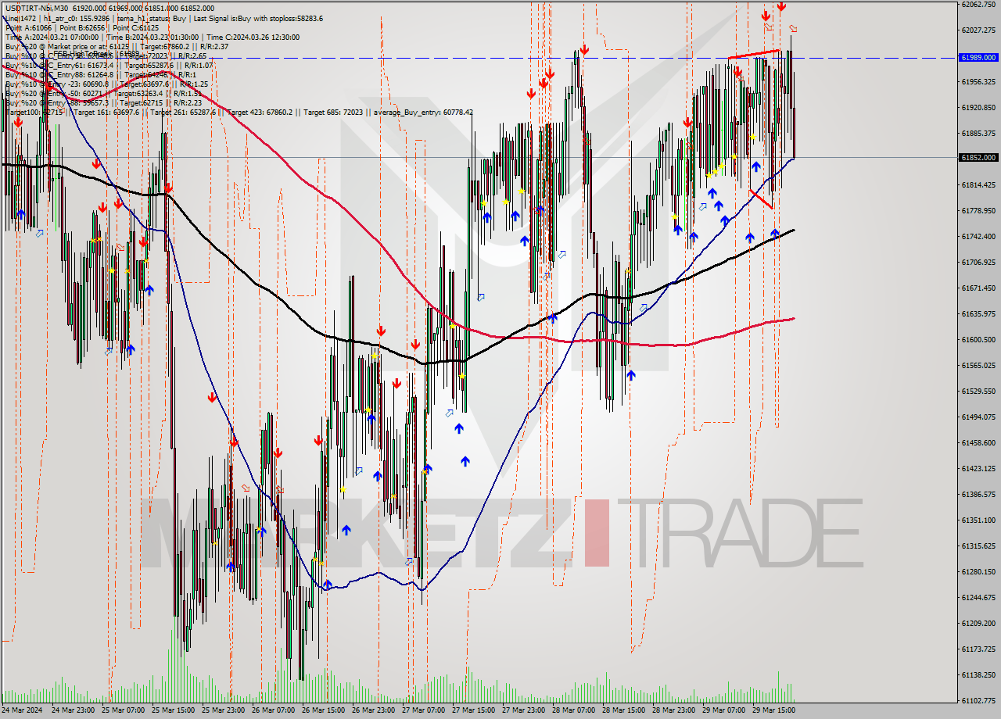Image resolution: width=1001 pixels, height=719 pixels.
Task: Click the '24 Mar 23:00' time axis label
Action: pos(74,710)
